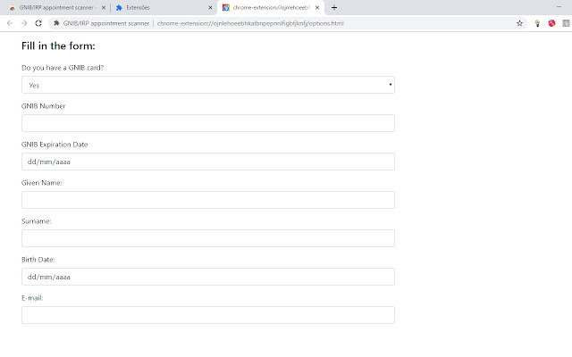The image size is (572, 357).
Task: Open the new tab with plus button
Action: (334, 7)
